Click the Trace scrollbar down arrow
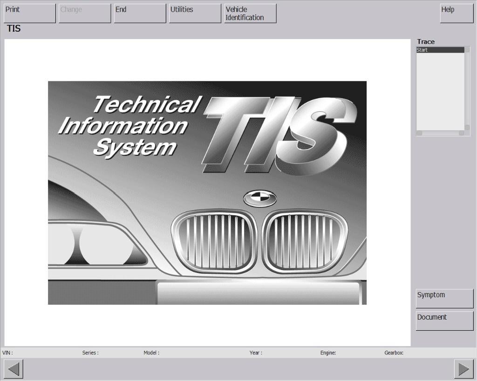The image size is (477, 381). click(x=467, y=126)
